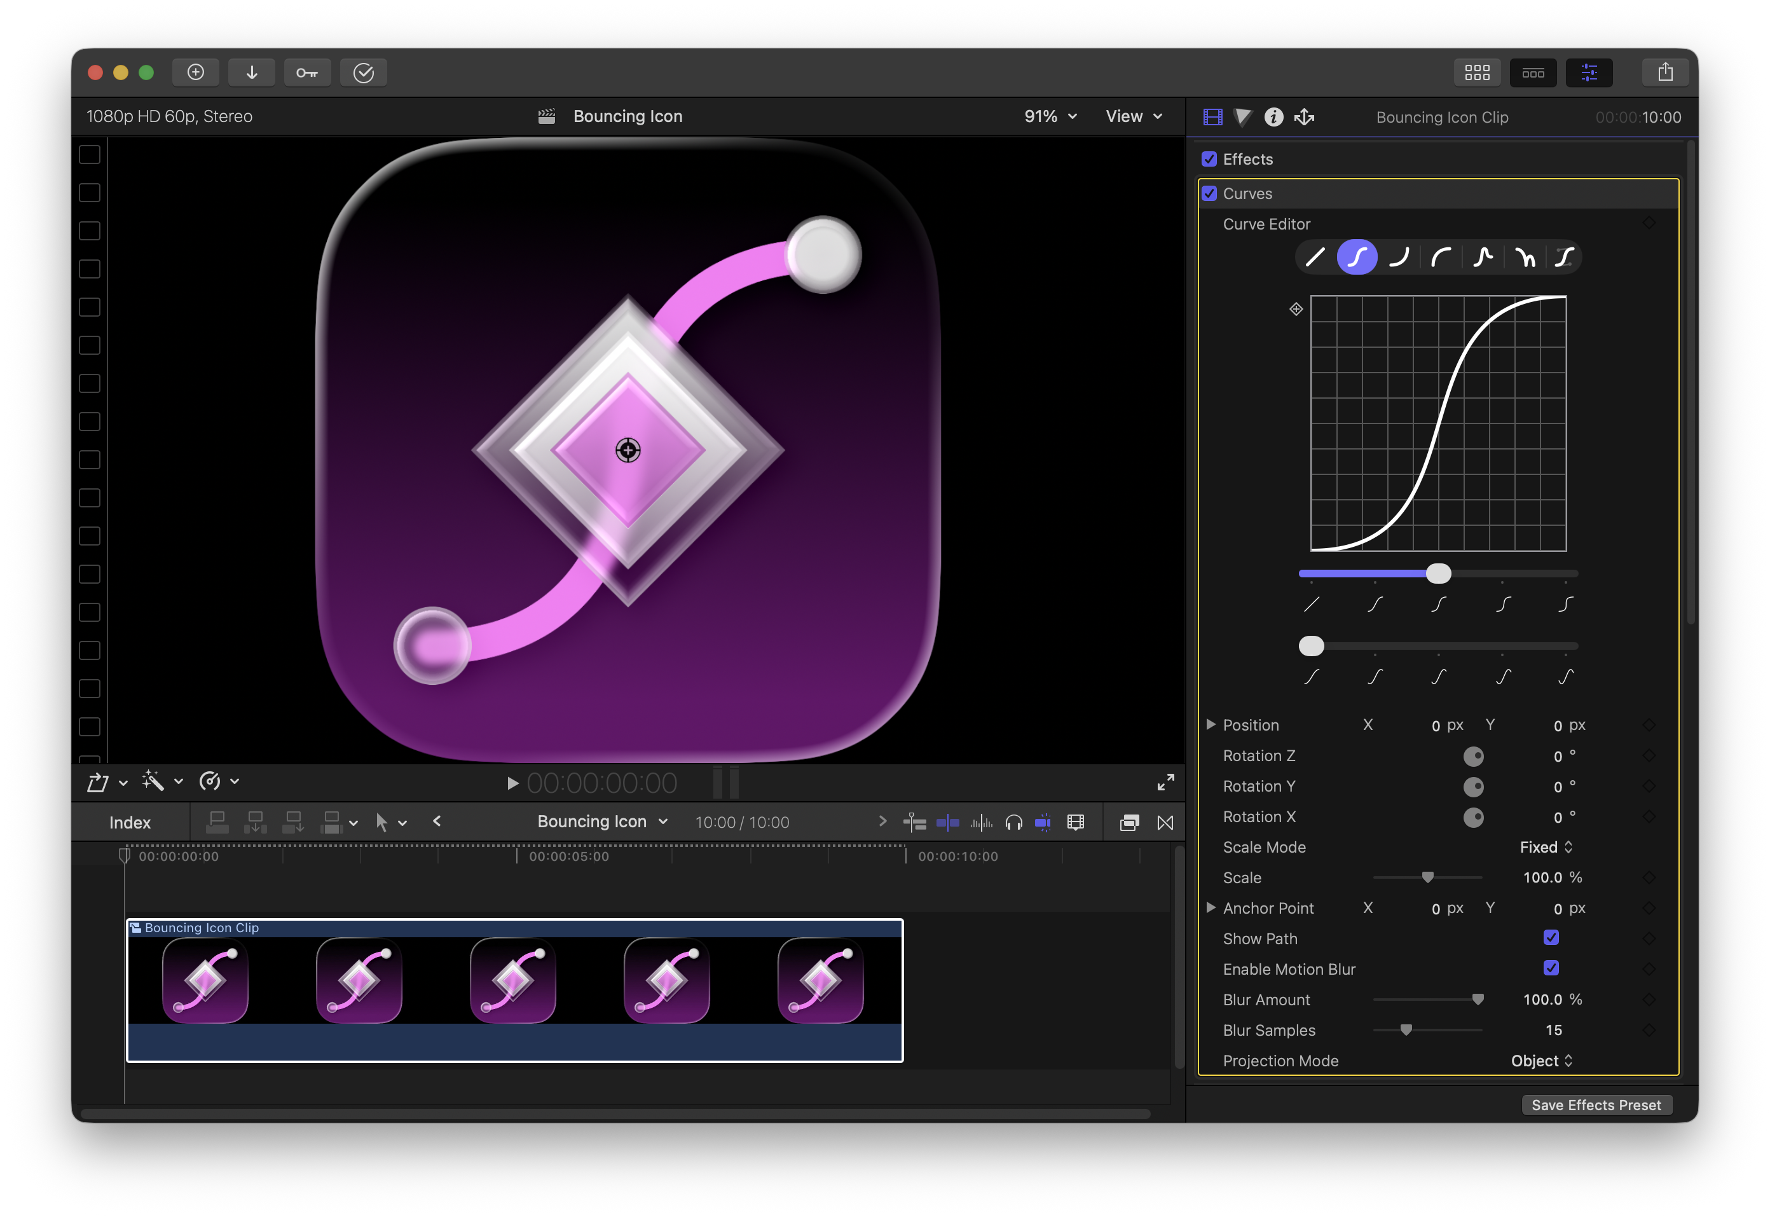This screenshot has height=1217, width=1770.
Task: Click the audio skimming headphones icon
Action: coord(1013,822)
